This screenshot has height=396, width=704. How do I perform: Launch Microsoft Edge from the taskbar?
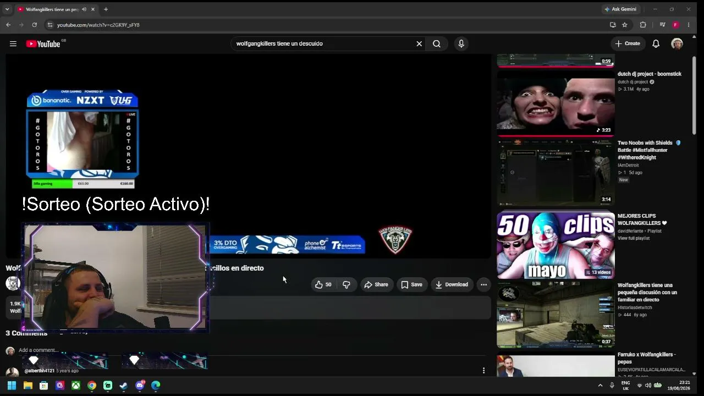pos(156,386)
